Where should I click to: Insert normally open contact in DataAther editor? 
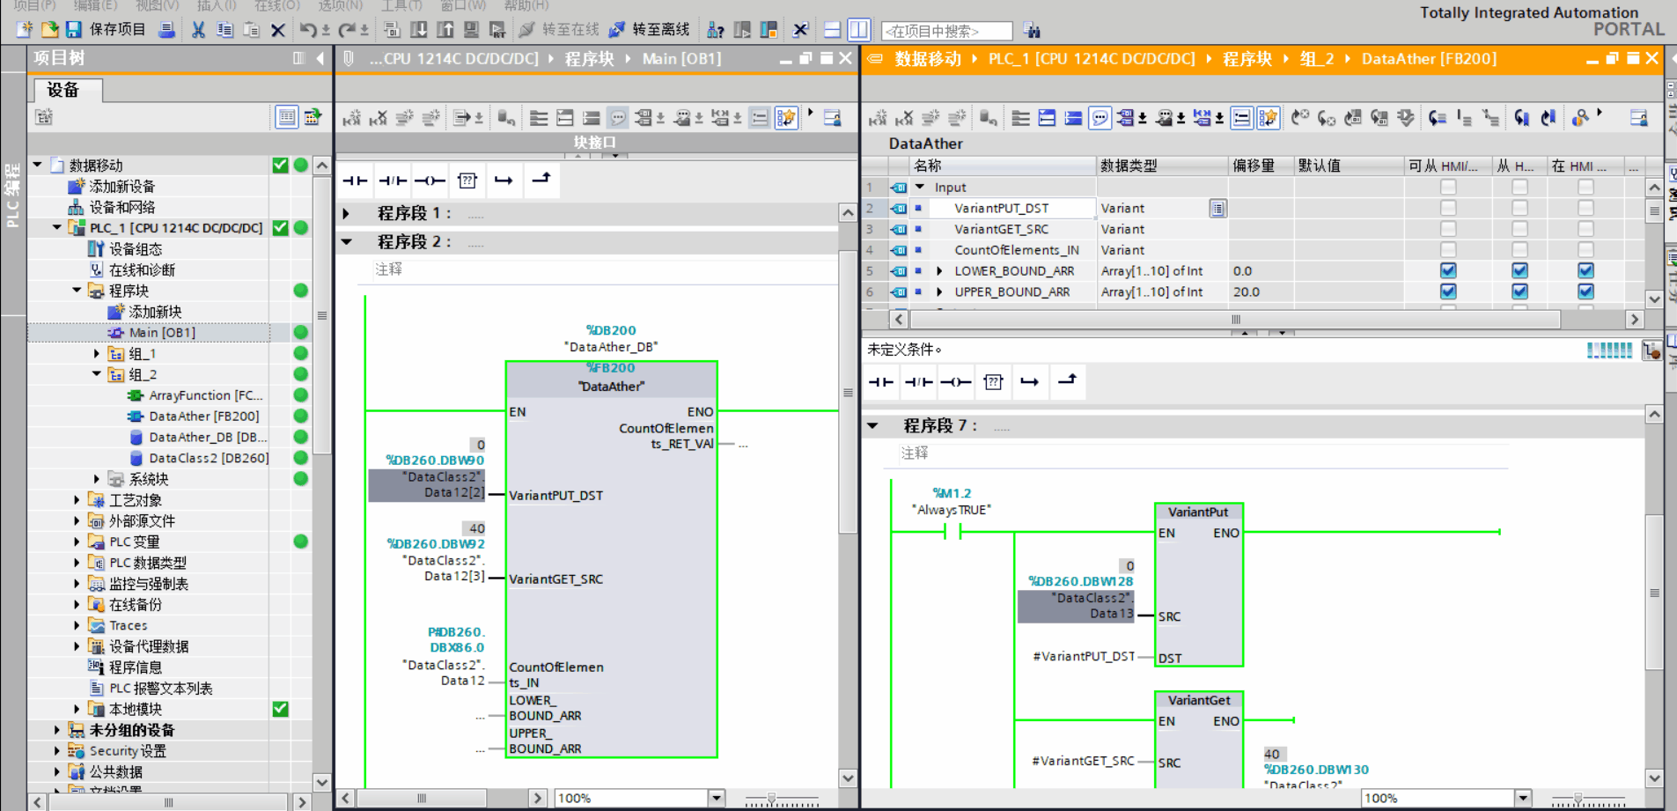[881, 382]
